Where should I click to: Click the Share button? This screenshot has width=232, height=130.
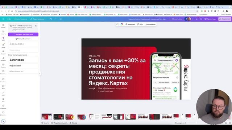click(225, 19)
